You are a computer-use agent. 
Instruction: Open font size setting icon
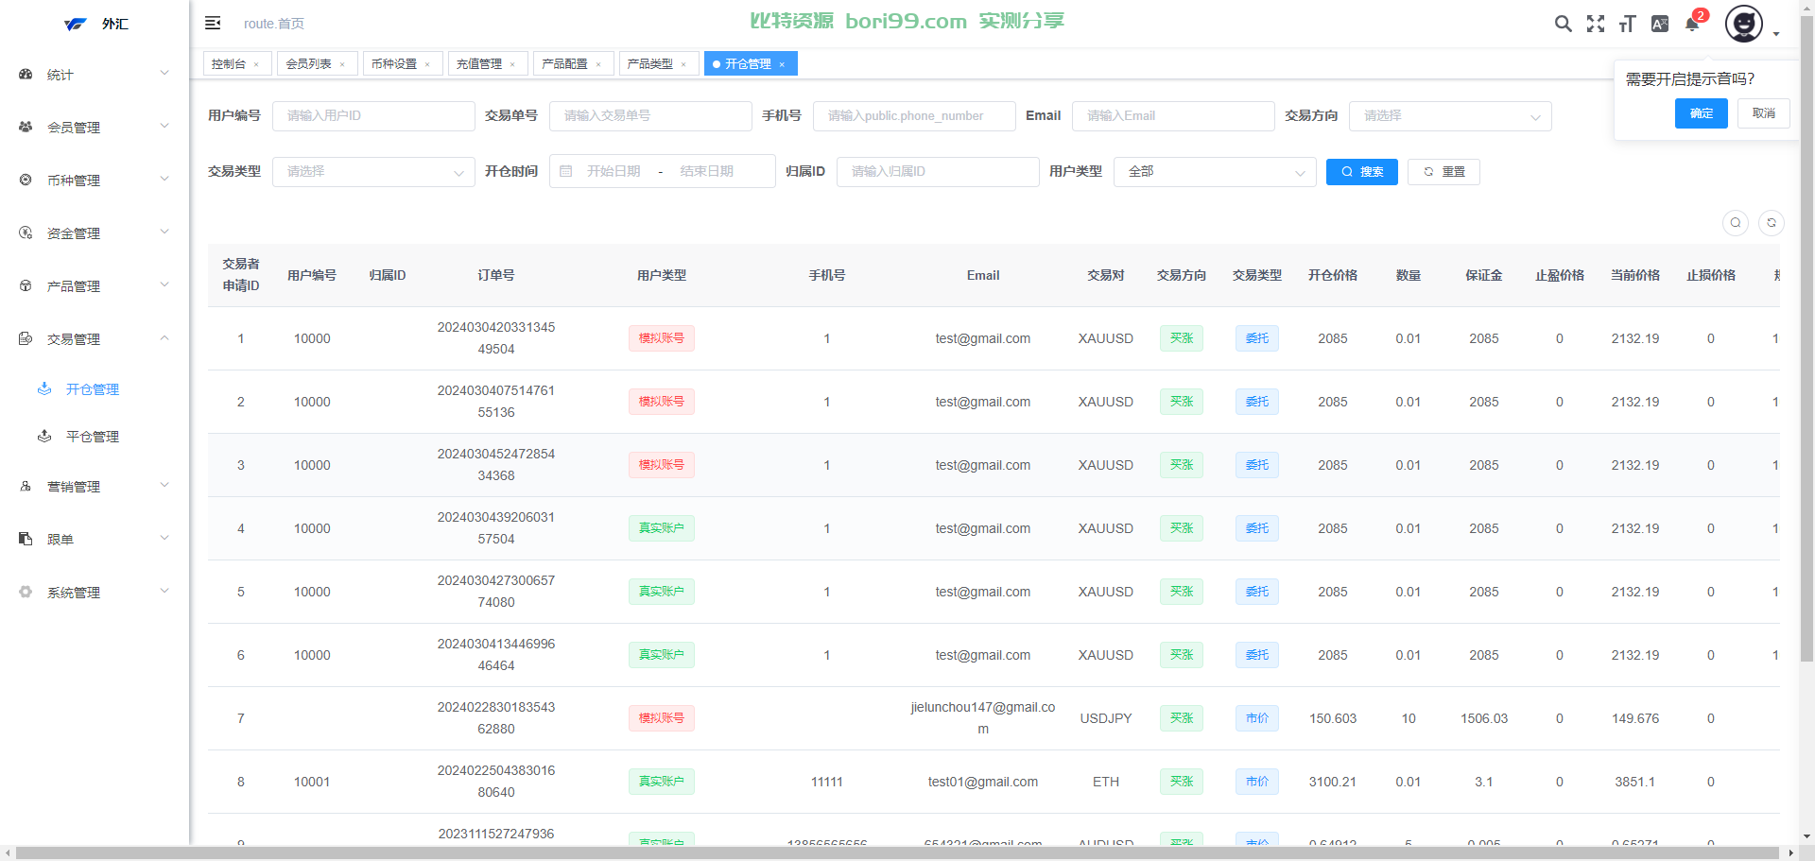1627,24
